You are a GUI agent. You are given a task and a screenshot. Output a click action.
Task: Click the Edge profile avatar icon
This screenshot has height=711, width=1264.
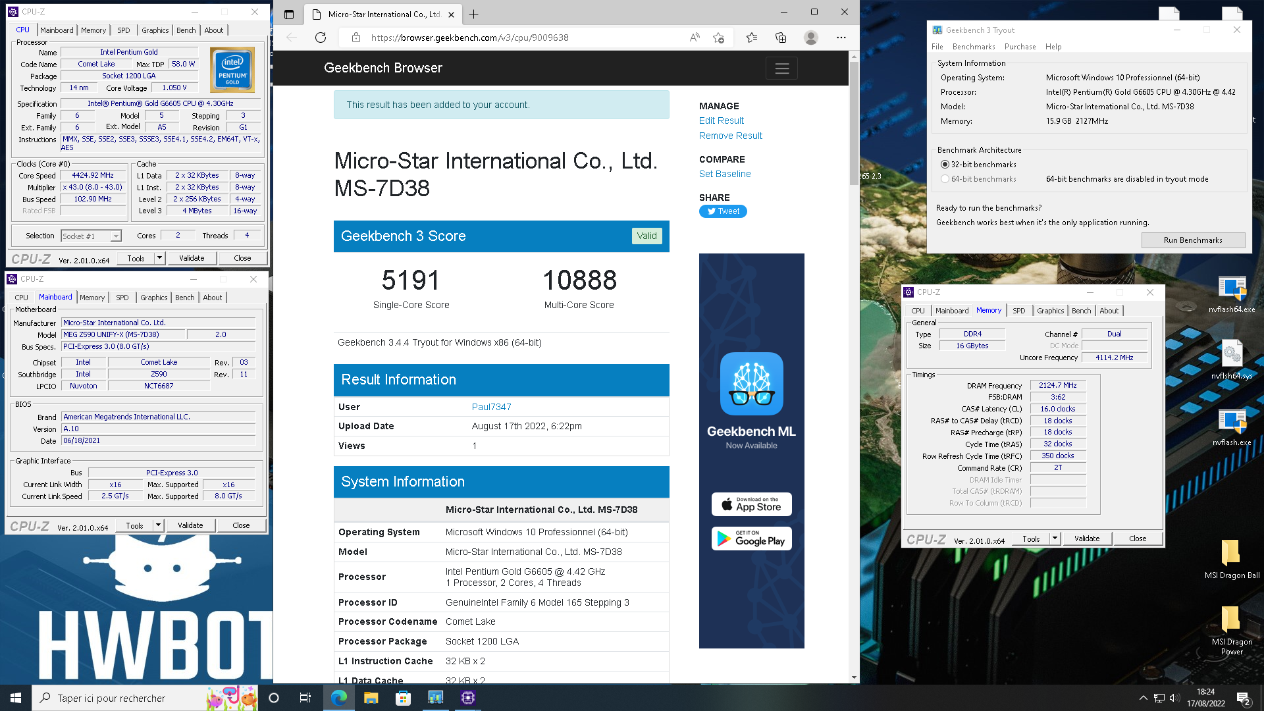click(x=811, y=38)
